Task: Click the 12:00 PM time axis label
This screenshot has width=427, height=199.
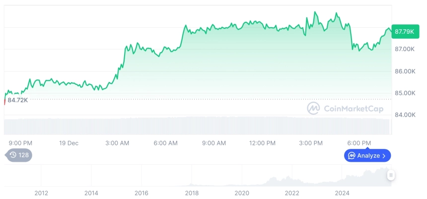Action: [262, 143]
